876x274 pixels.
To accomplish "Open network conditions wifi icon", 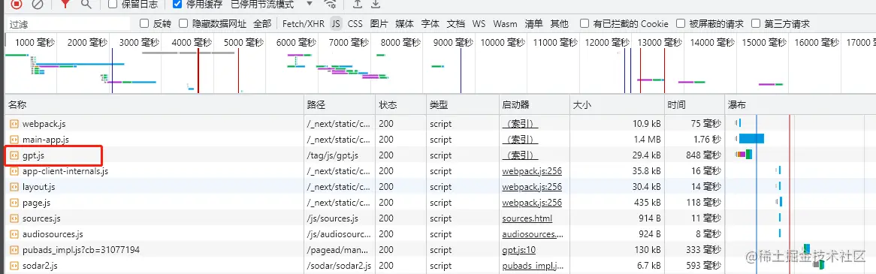I will (x=330, y=4).
